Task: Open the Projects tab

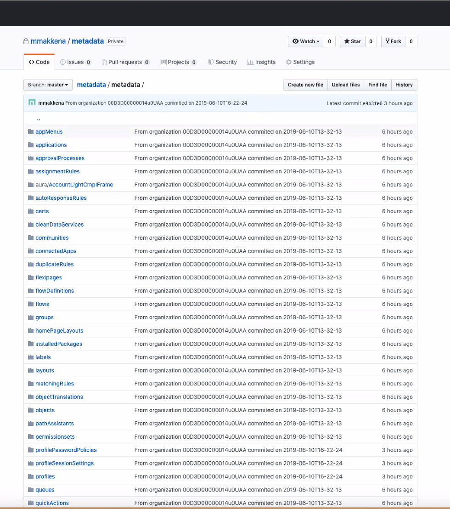Action: [179, 62]
